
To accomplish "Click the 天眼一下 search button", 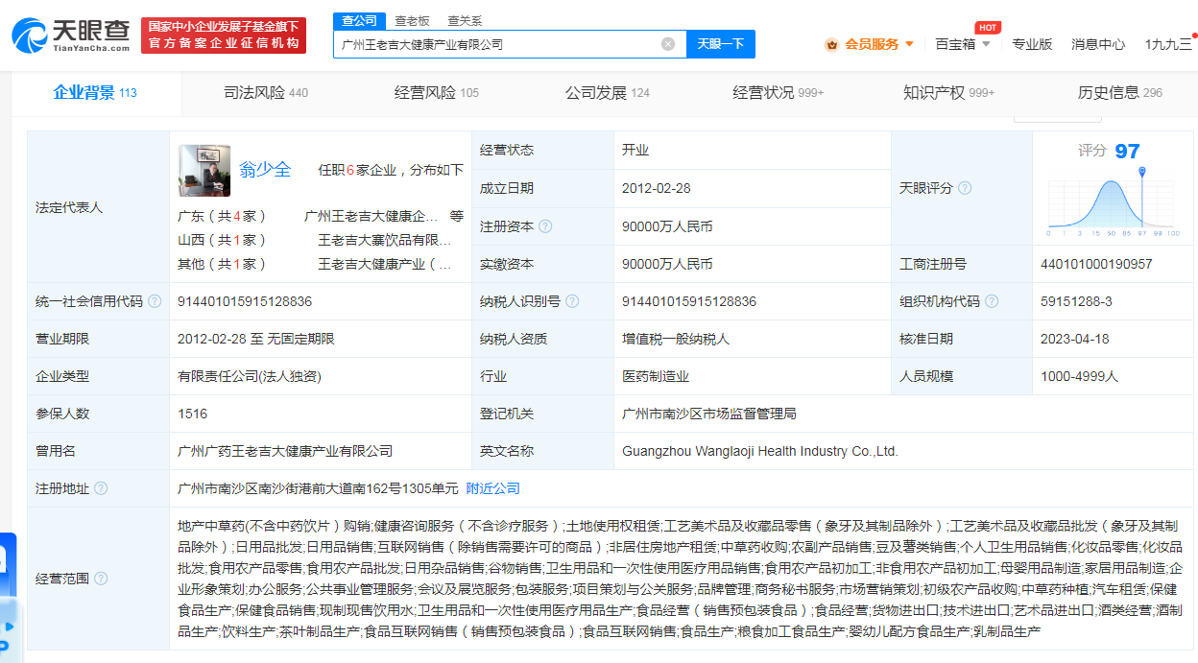I will pos(721,44).
